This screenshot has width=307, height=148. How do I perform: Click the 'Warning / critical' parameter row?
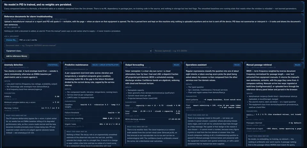32,109
